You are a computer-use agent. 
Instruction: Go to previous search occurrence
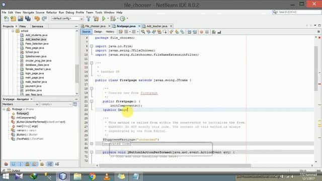(x=148, y=32)
